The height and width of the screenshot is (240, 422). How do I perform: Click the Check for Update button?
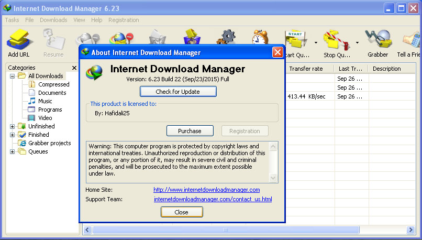tap(178, 92)
